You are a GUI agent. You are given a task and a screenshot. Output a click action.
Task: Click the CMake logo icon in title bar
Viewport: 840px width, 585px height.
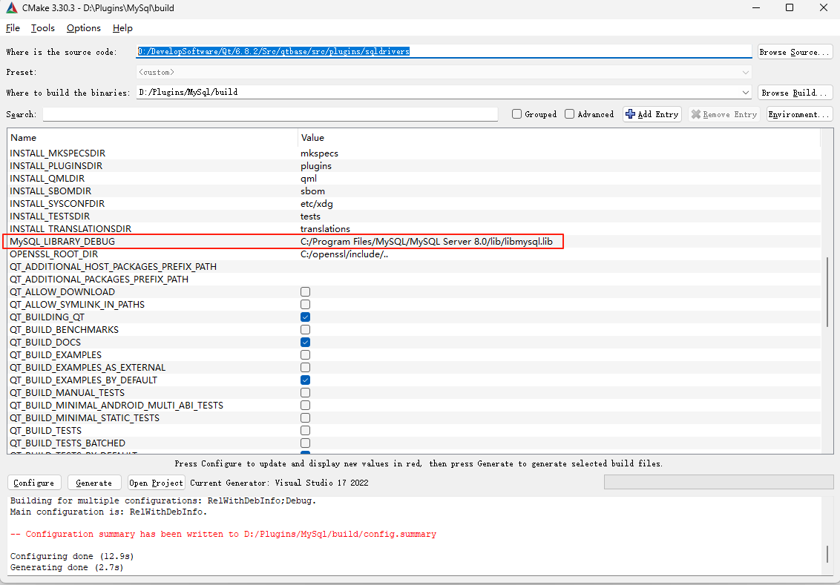pos(11,8)
